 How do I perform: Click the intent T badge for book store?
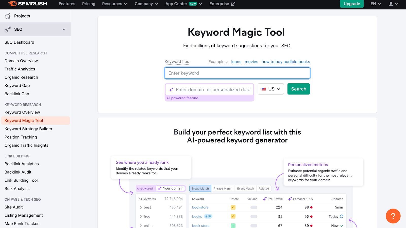click(233, 225)
